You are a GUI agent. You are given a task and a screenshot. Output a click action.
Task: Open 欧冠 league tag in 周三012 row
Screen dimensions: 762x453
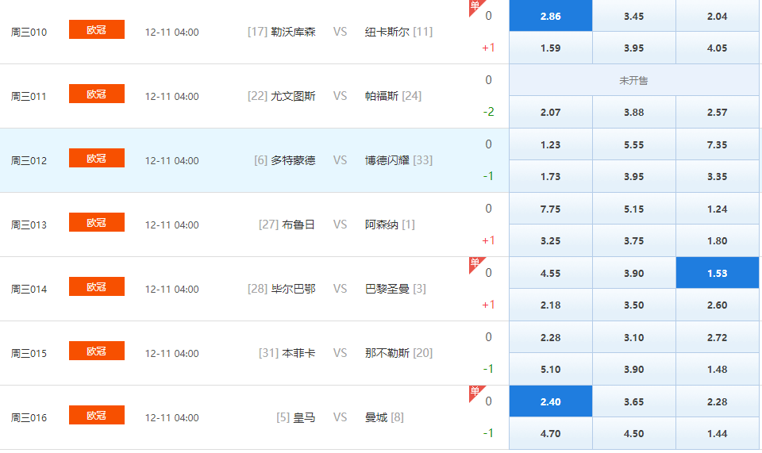[97, 158]
